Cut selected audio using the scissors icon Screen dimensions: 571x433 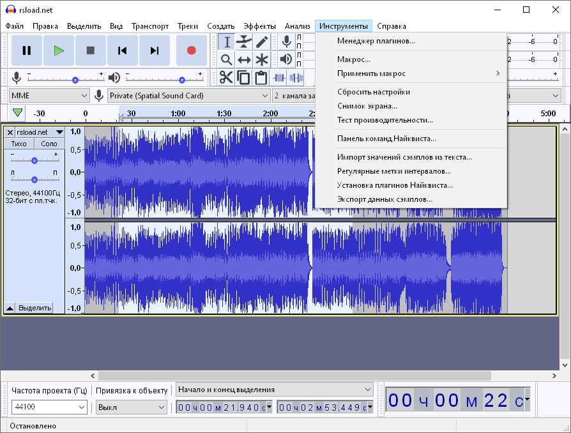[x=227, y=77]
